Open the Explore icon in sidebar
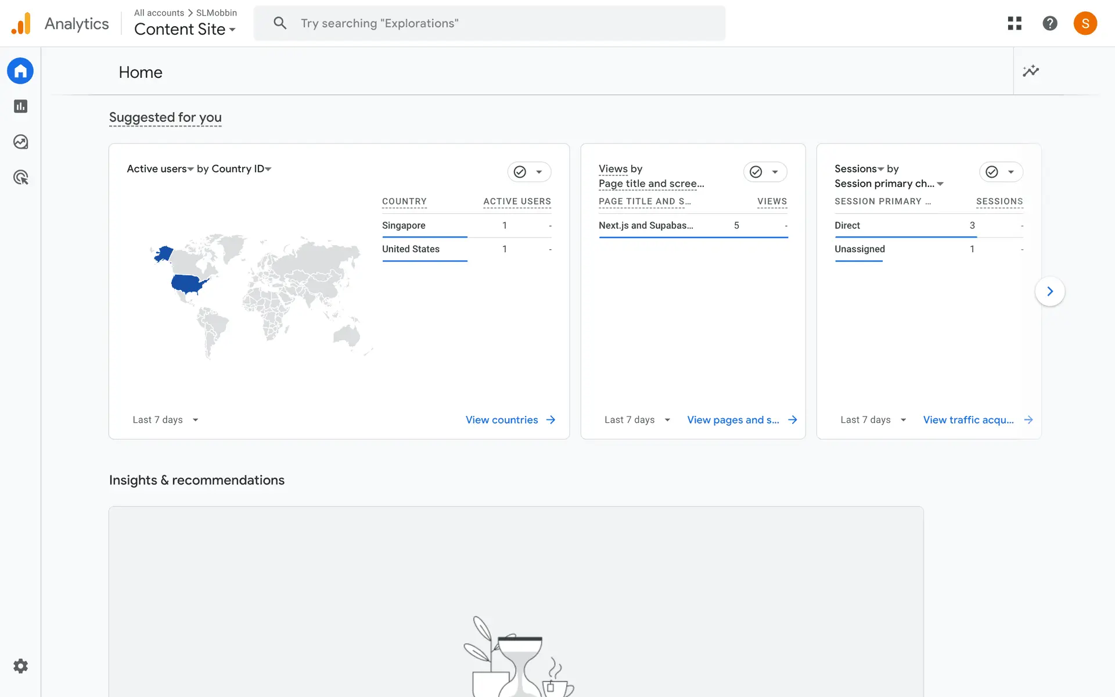This screenshot has width=1115, height=697. coord(20,142)
